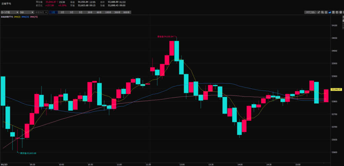This screenshot has width=344, height=166.
Task: Click the open folder icon
Action: coord(337,12)
